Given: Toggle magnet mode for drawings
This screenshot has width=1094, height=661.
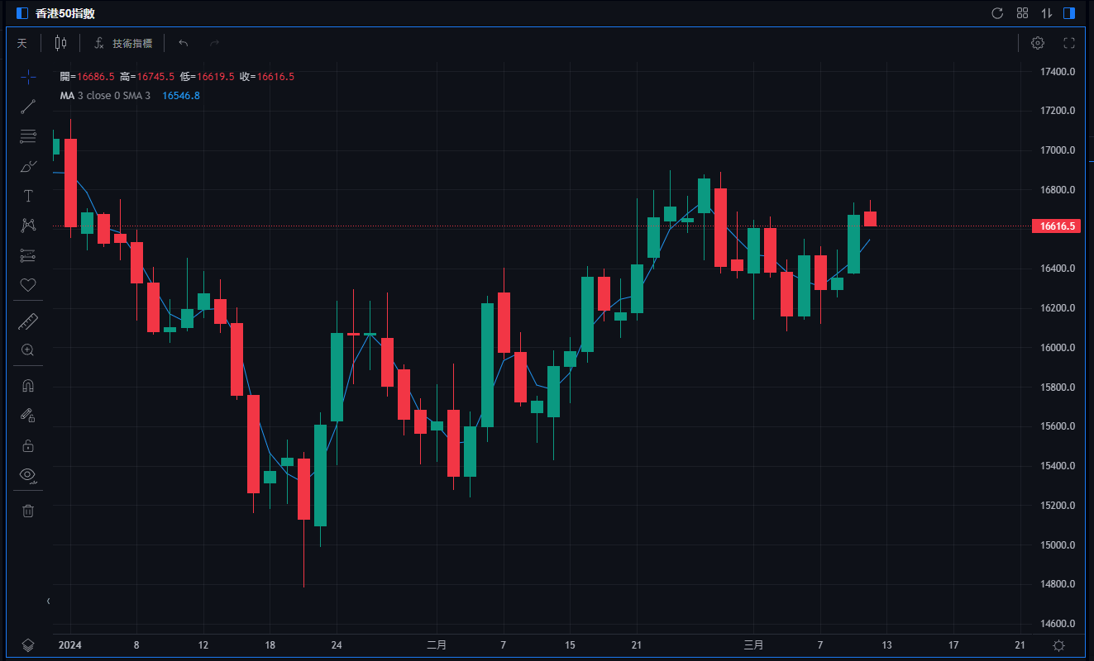Looking at the screenshot, I should 28,386.
